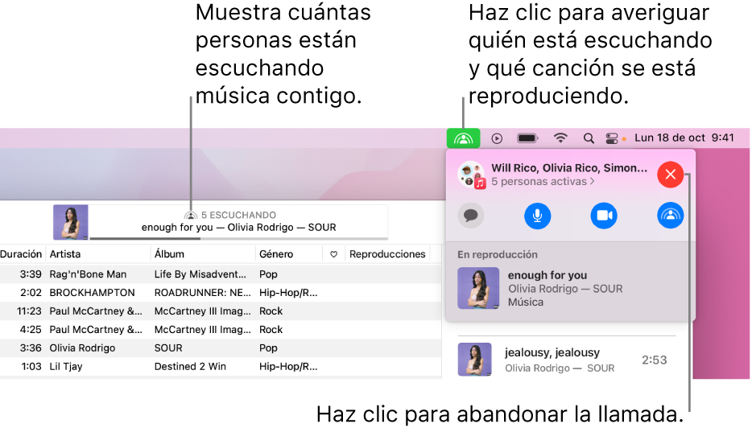This screenshot has width=752, height=432.
Task: Open Control Center icon
Action: pos(612,139)
